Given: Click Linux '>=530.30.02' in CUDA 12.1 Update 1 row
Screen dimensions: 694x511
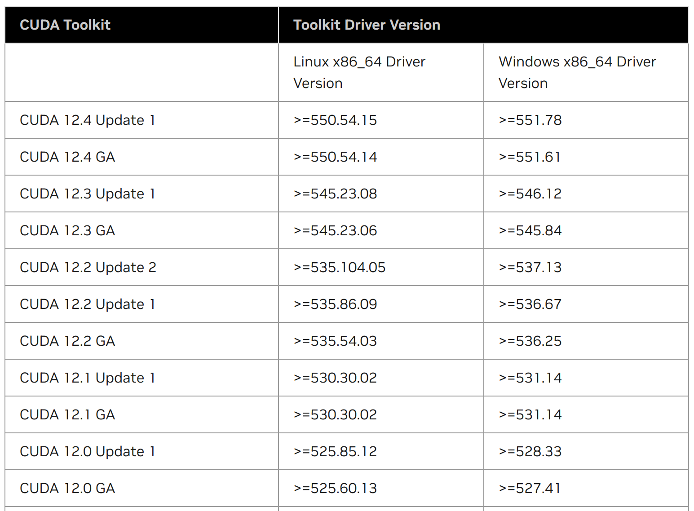Looking at the screenshot, I should click(x=335, y=378).
